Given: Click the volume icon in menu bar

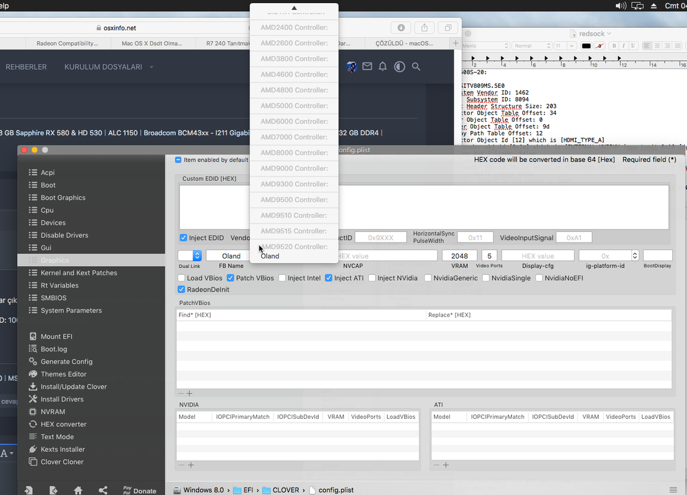Looking at the screenshot, I should coord(620,6).
